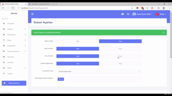This screenshot has height=96, width=172.
Task: Open browser three-dots settings menu
Action: tap(169, 8)
